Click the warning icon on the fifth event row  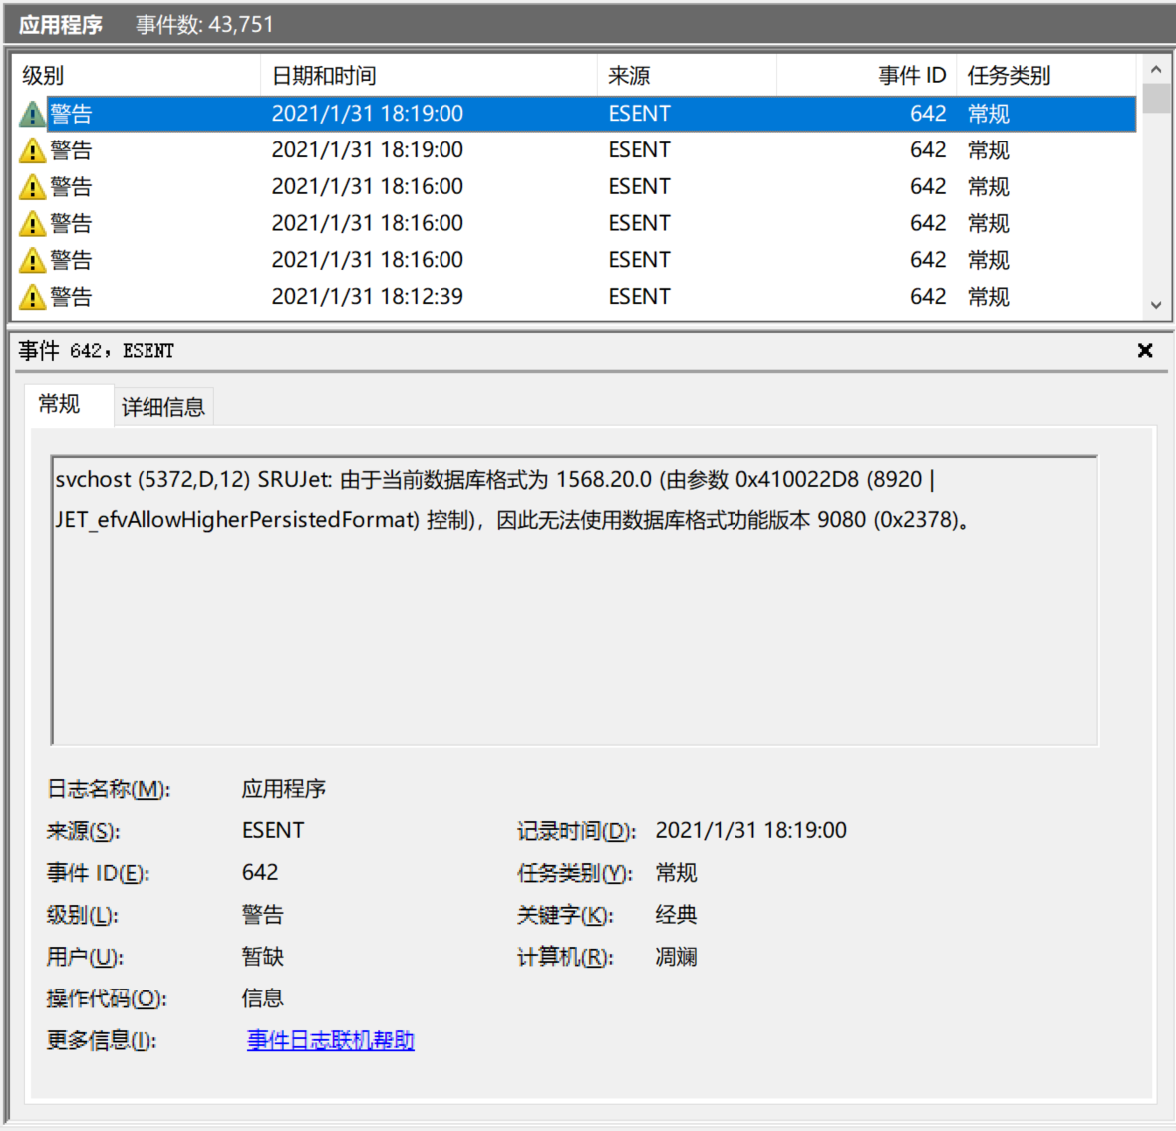click(x=33, y=259)
